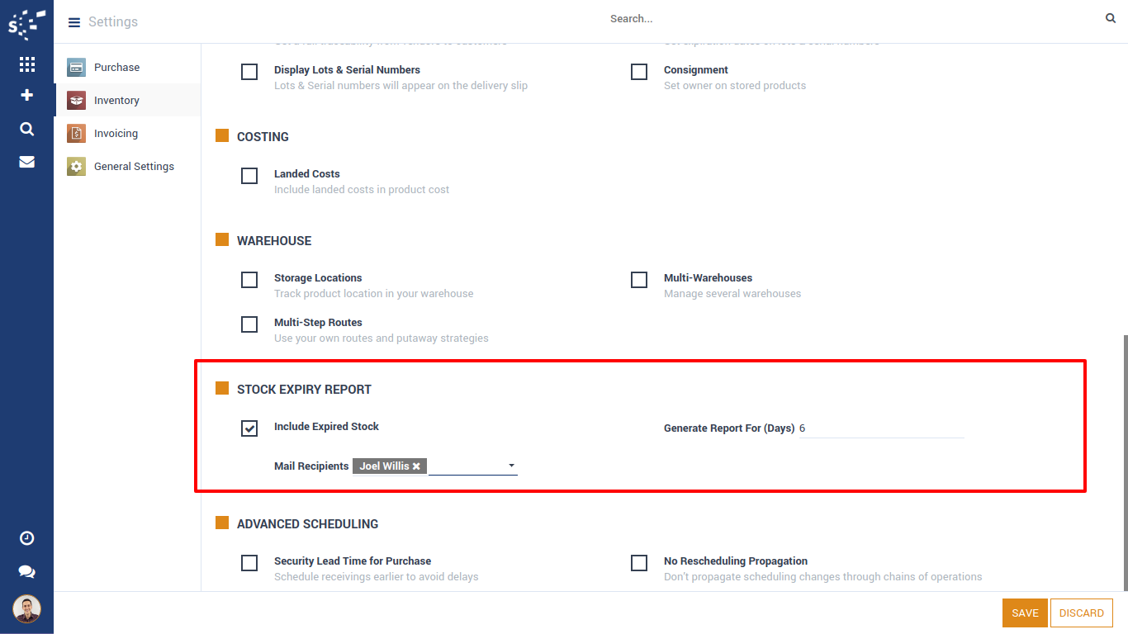Click the Save button
The height and width of the screenshot is (634, 1128).
(1025, 613)
